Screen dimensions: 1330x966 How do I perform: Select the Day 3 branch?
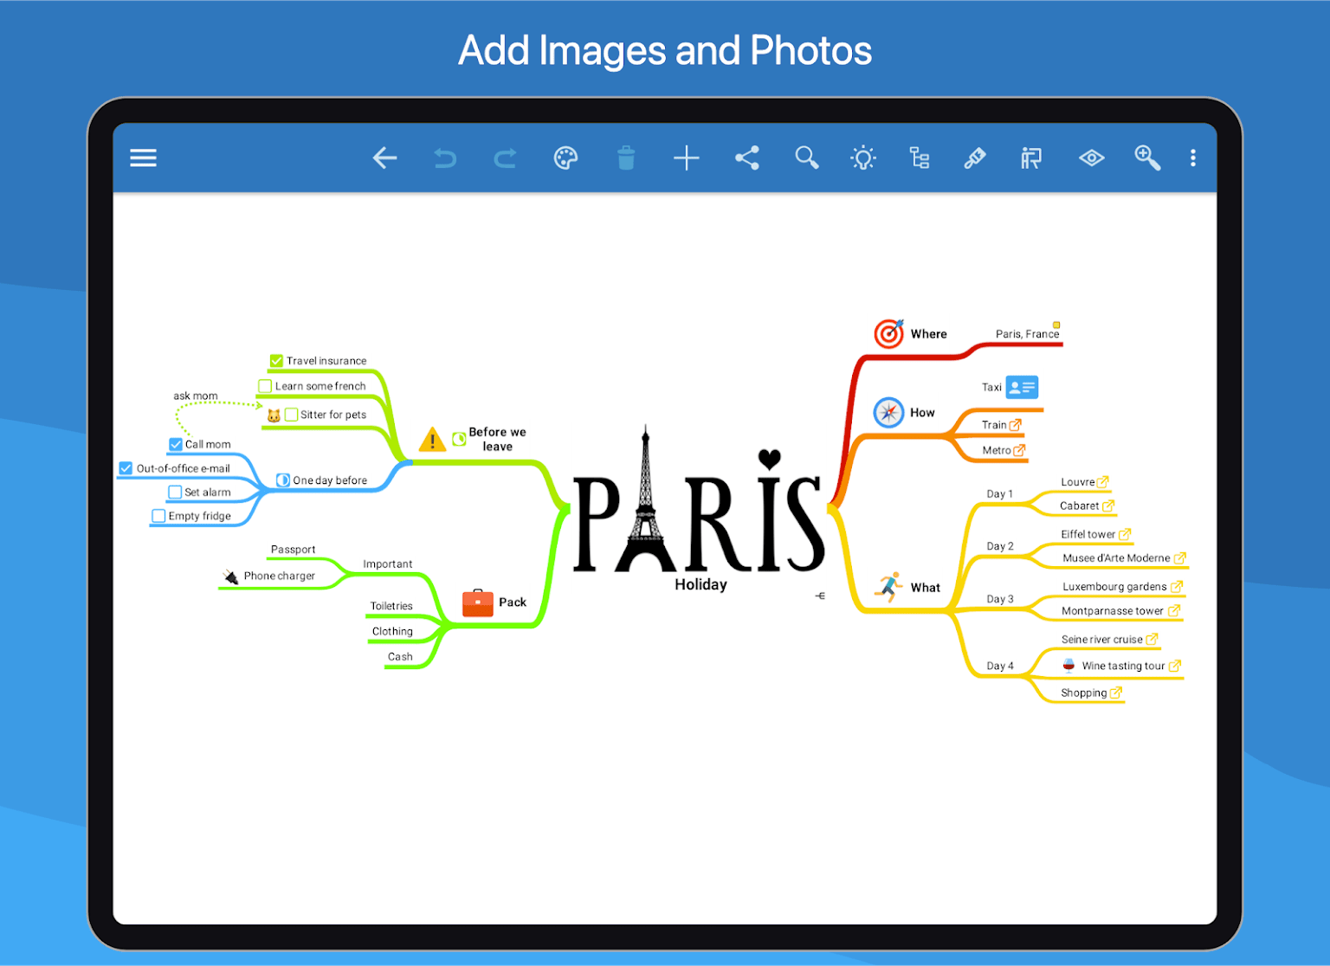point(999,599)
